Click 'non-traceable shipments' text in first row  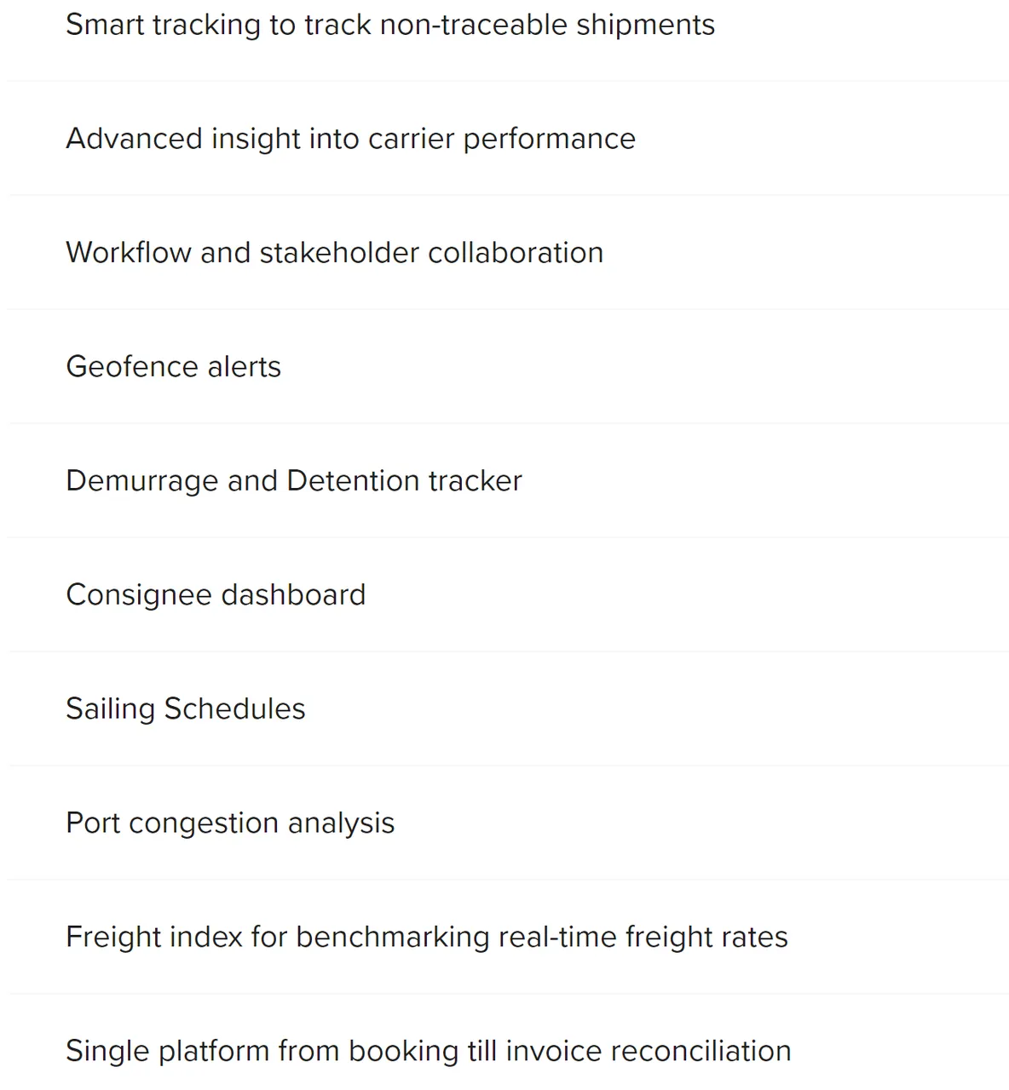point(547,25)
